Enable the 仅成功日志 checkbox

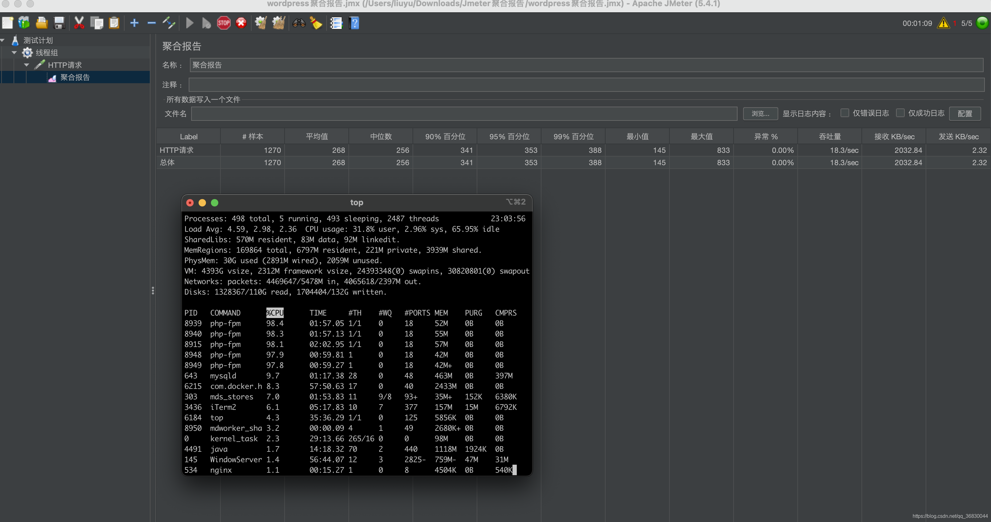tap(900, 113)
